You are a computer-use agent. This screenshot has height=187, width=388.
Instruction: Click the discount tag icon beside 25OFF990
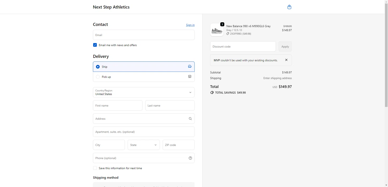point(228,34)
